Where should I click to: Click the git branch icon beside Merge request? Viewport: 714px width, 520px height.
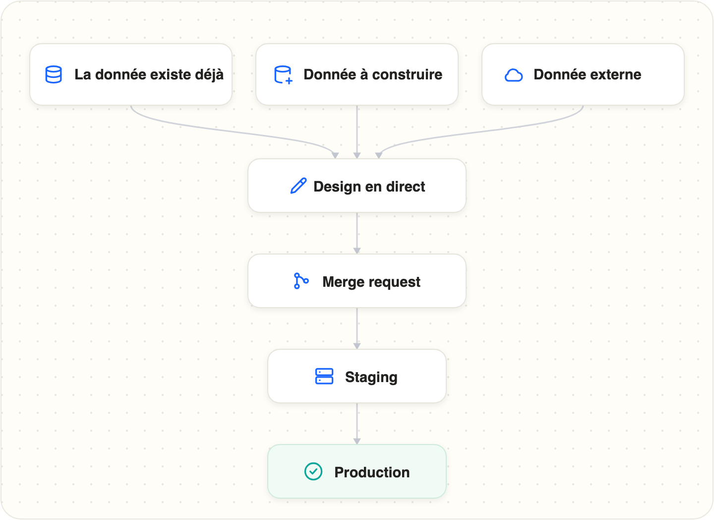coord(301,281)
